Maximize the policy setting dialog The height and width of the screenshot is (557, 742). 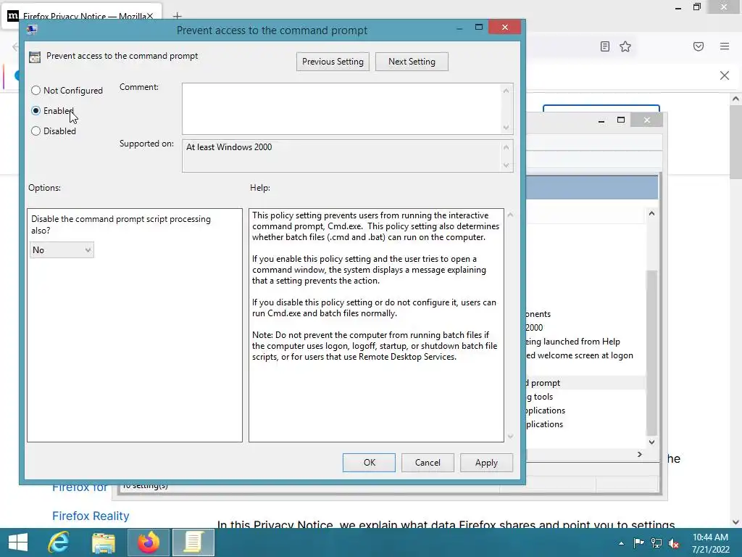point(479,28)
